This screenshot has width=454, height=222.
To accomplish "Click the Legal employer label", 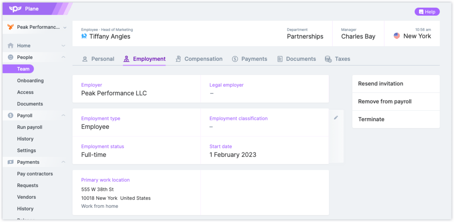I will click(x=227, y=85).
